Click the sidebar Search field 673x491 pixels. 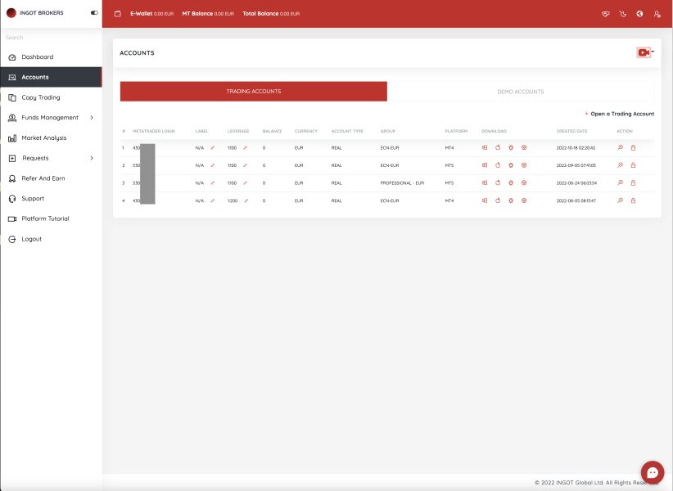click(51, 38)
